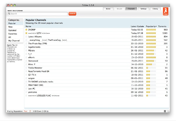
Task: Open the Settings tab
Action: coord(143,9)
